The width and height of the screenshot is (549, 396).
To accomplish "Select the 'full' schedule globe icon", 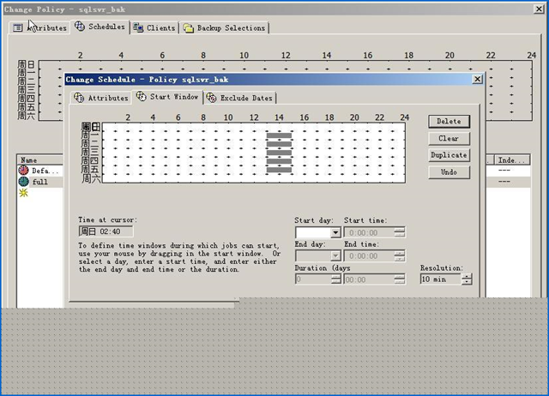I will [23, 182].
